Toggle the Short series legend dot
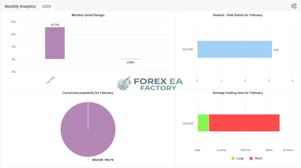 (x=251, y=159)
